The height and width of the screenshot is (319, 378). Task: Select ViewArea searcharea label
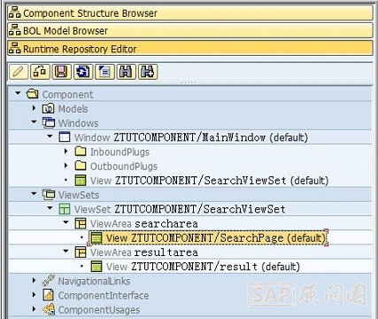144,223
